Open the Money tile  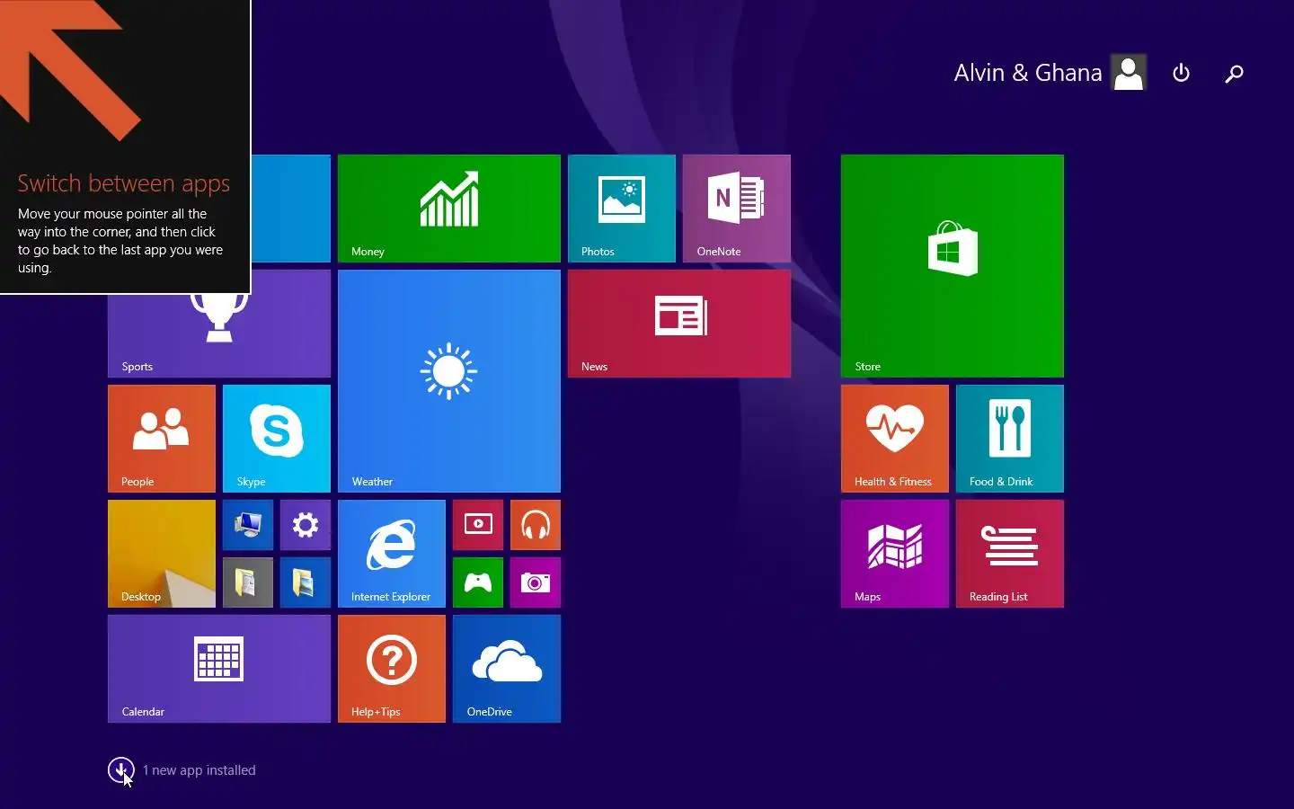[x=449, y=209]
